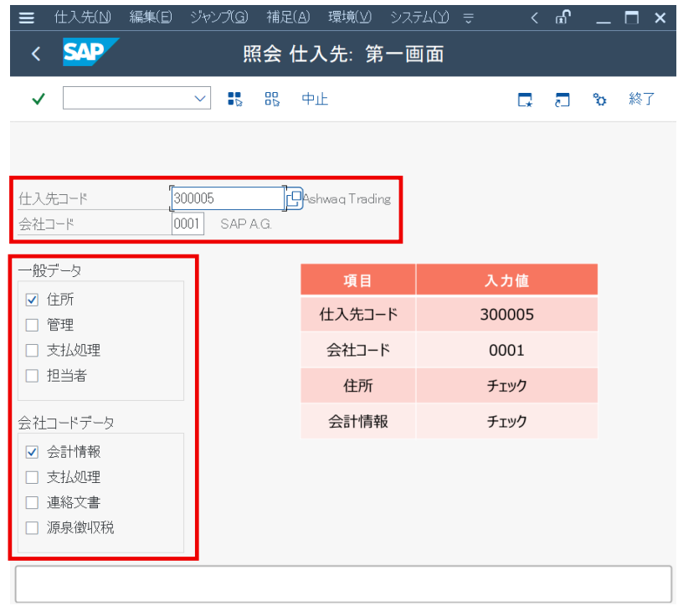Open the 仕入先(N) menu

(x=83, y=18)
